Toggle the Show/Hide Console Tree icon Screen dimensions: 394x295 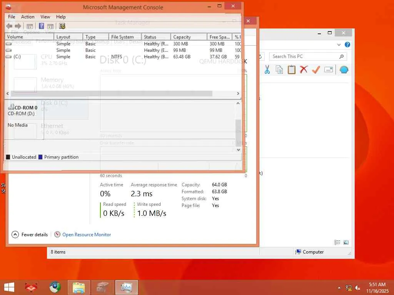[30, 26]
